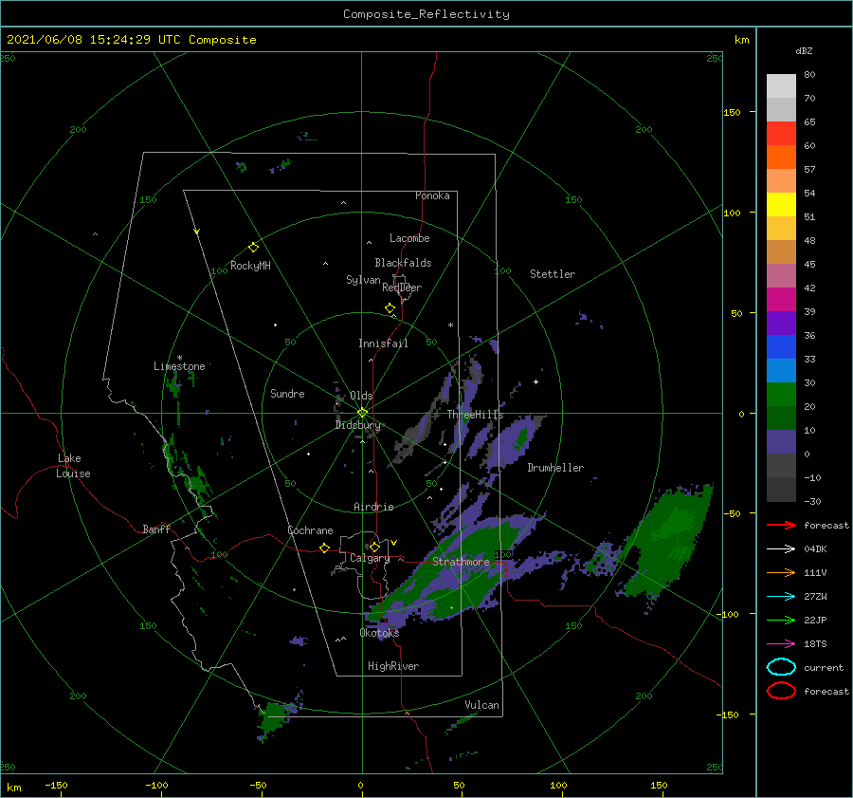Click the blue 36-33 dBZ color swatch
Screen dimensions: 853x798
[x=781, y=347]
